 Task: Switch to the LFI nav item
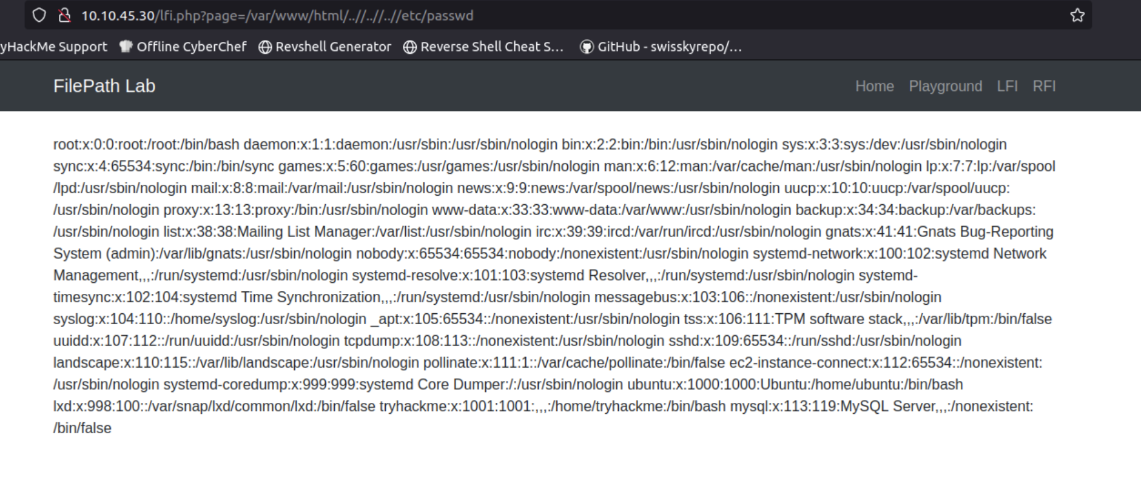[x=1007, y=86]
